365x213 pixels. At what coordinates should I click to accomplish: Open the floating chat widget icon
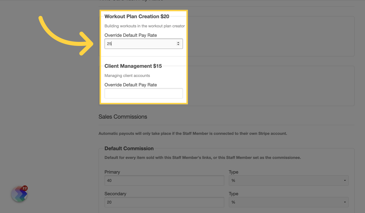(x=19, y=194)
